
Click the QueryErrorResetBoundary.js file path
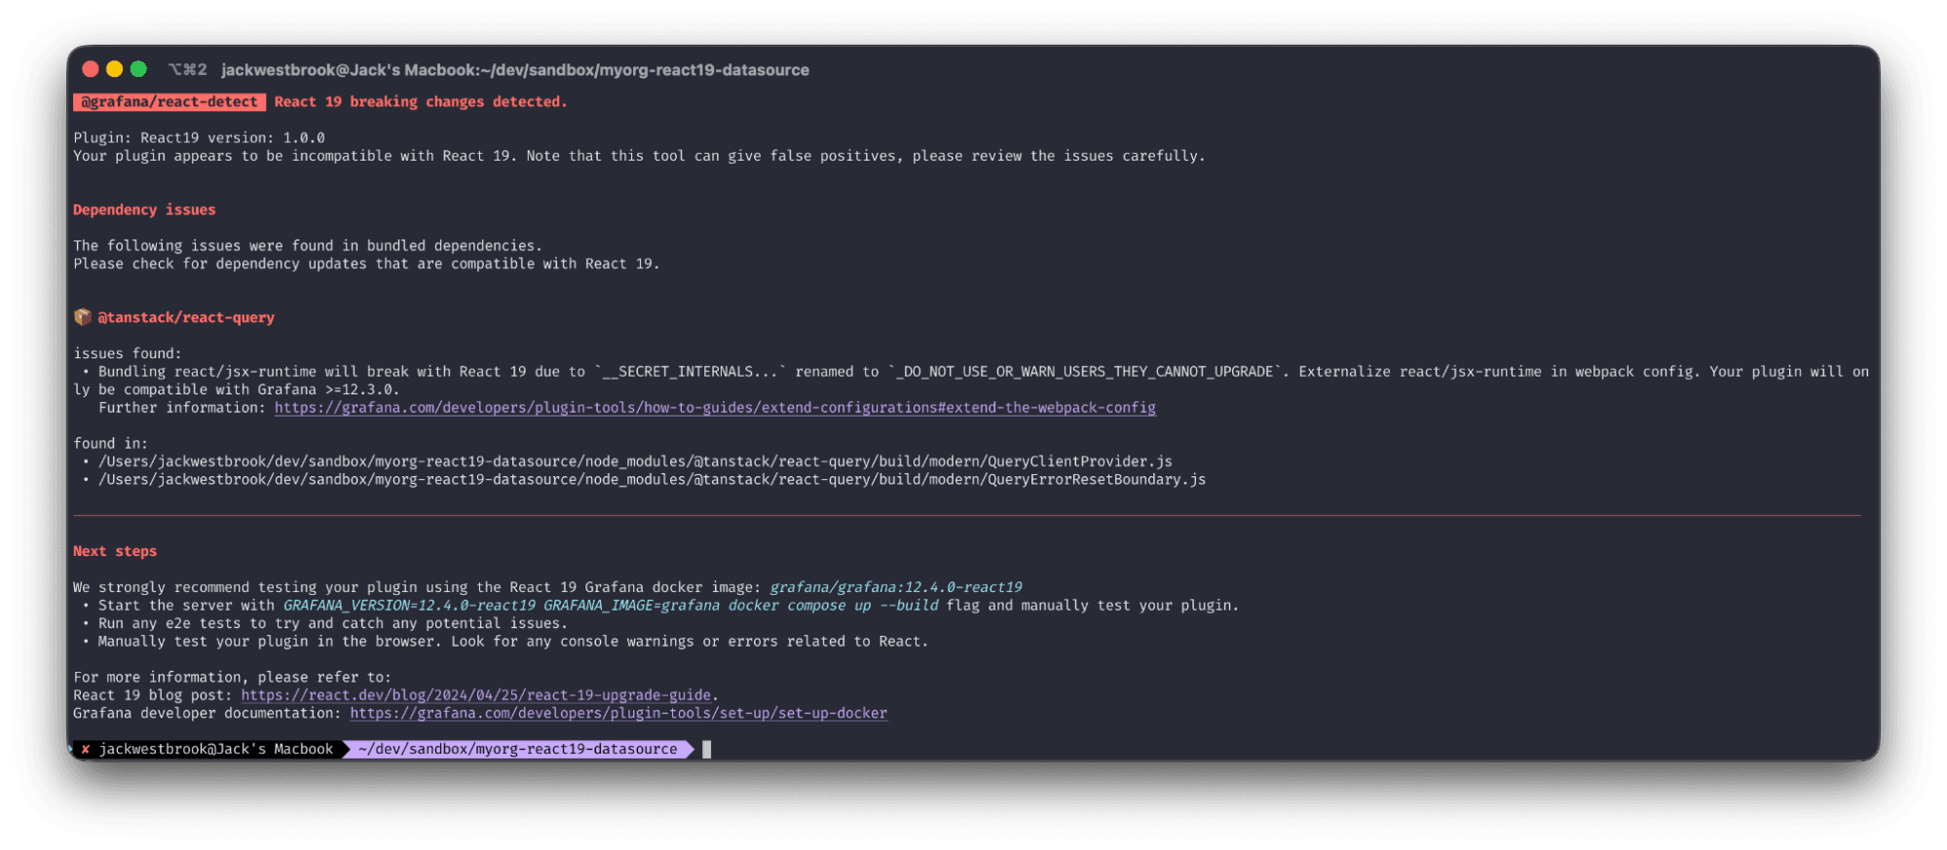[652, 479]
